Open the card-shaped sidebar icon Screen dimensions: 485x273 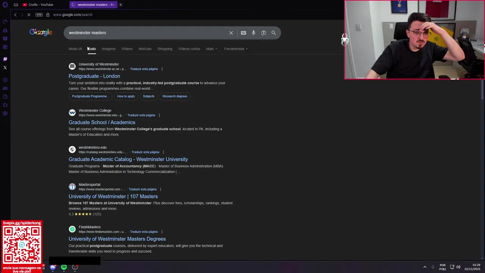(5, 88)
